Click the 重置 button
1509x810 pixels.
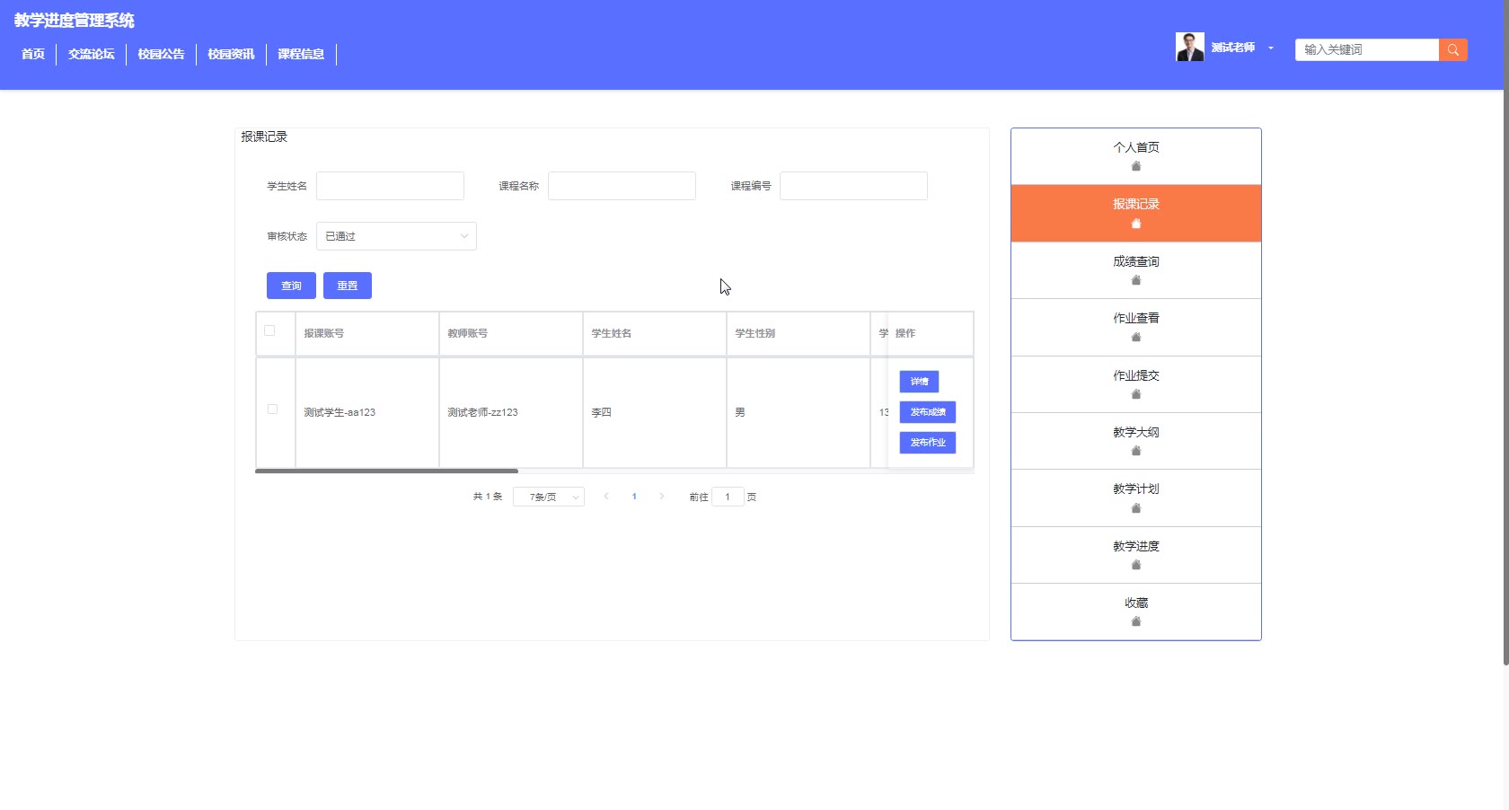[x=348, y=286]
